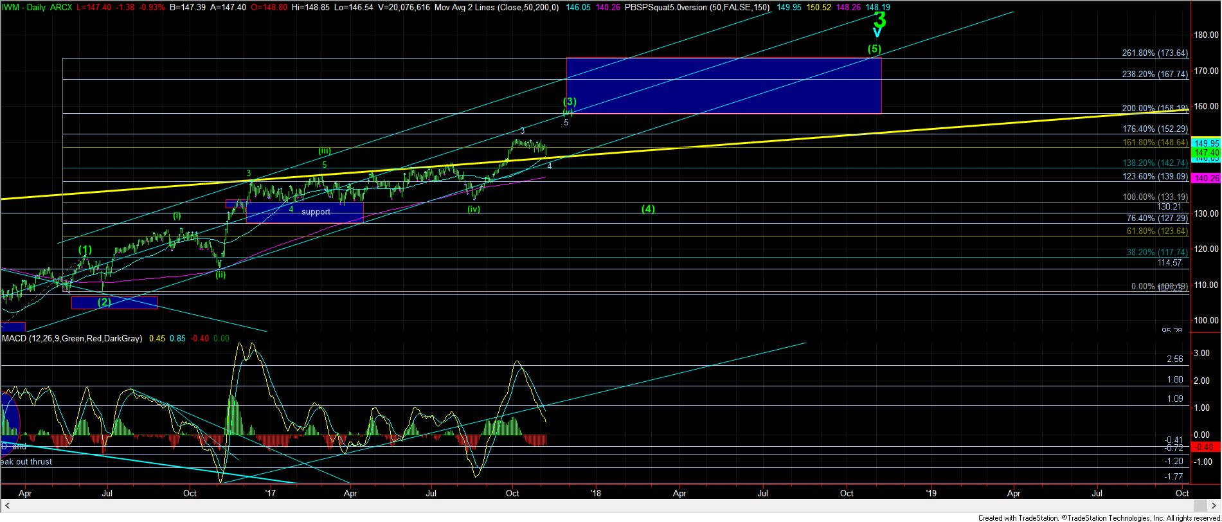Click the '18 year marker on time axis
The height and width of the screenshot is (522, 1222).
[x=595, y=494]
